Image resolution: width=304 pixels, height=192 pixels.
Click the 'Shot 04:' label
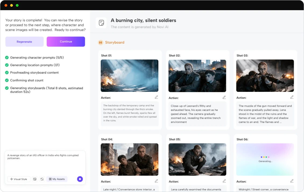(107, 139)
